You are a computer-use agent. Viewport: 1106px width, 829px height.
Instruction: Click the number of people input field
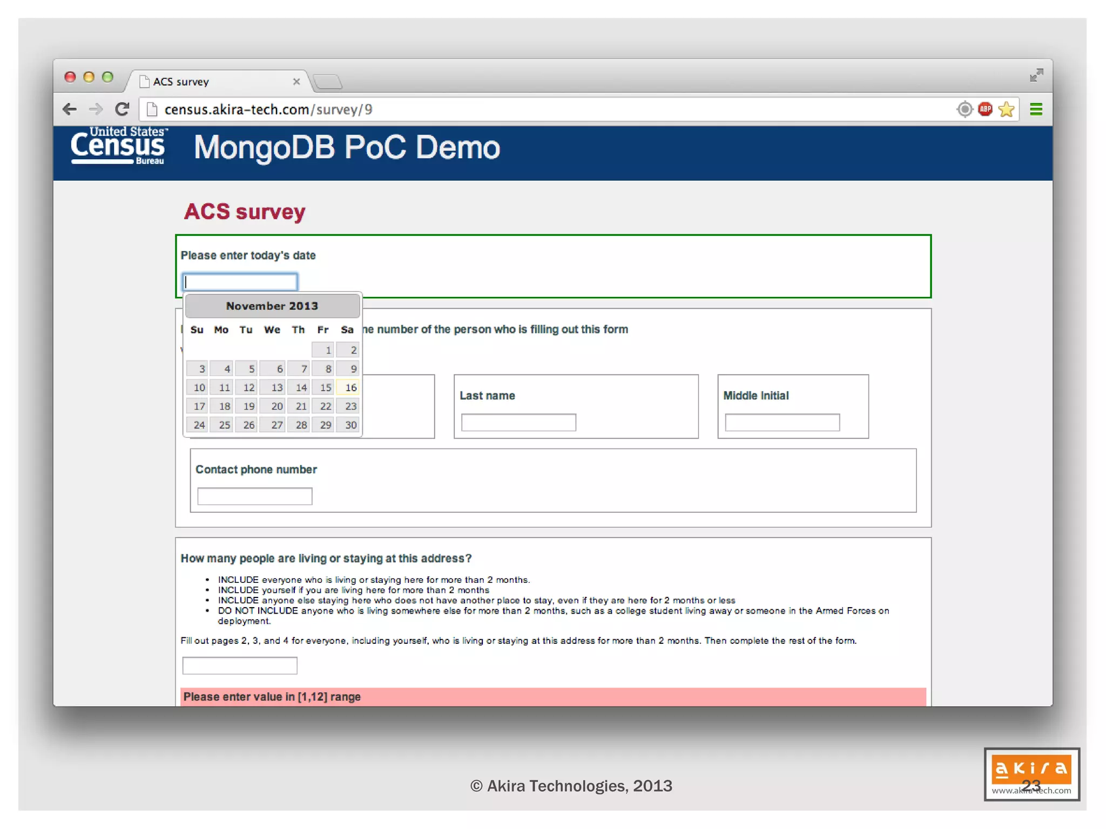240,665
